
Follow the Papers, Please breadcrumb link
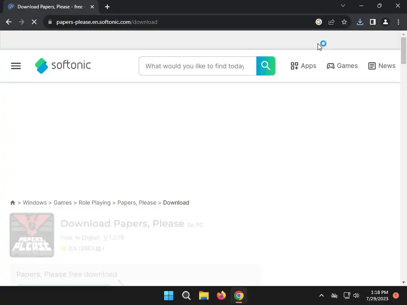pos(137,203)
